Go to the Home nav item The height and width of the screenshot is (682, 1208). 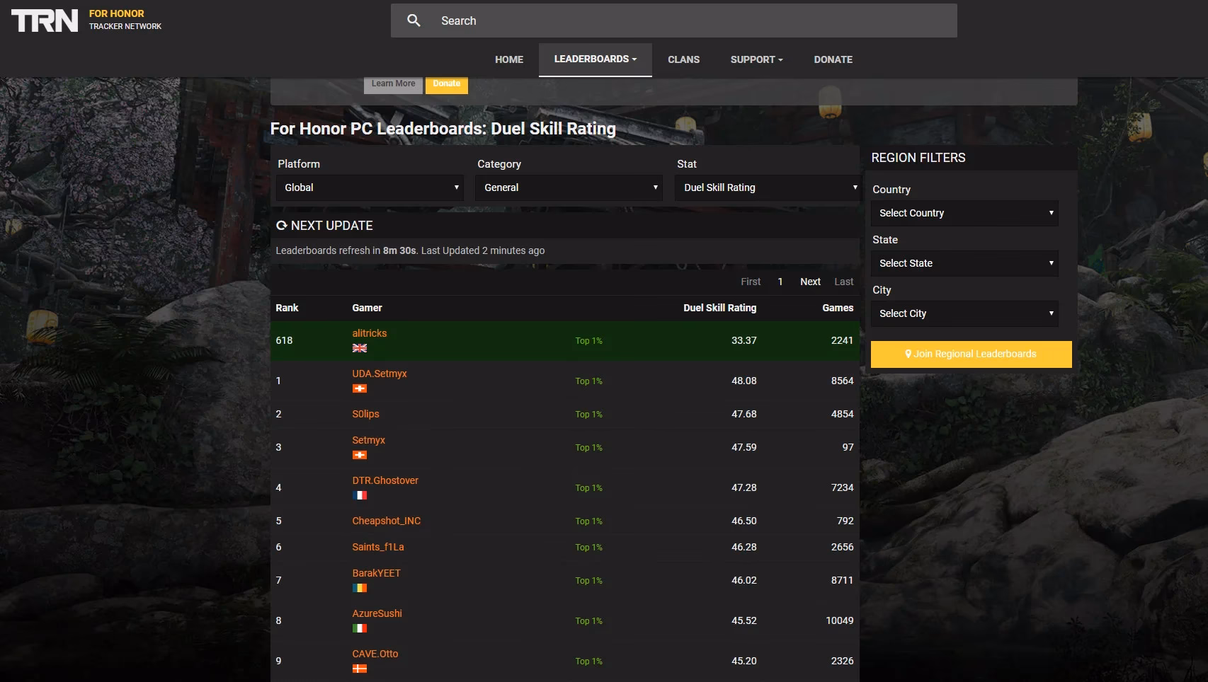(509, 59)
